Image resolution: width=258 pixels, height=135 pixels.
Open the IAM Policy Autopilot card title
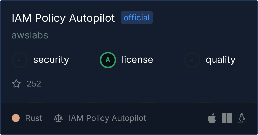click(63, 18)
